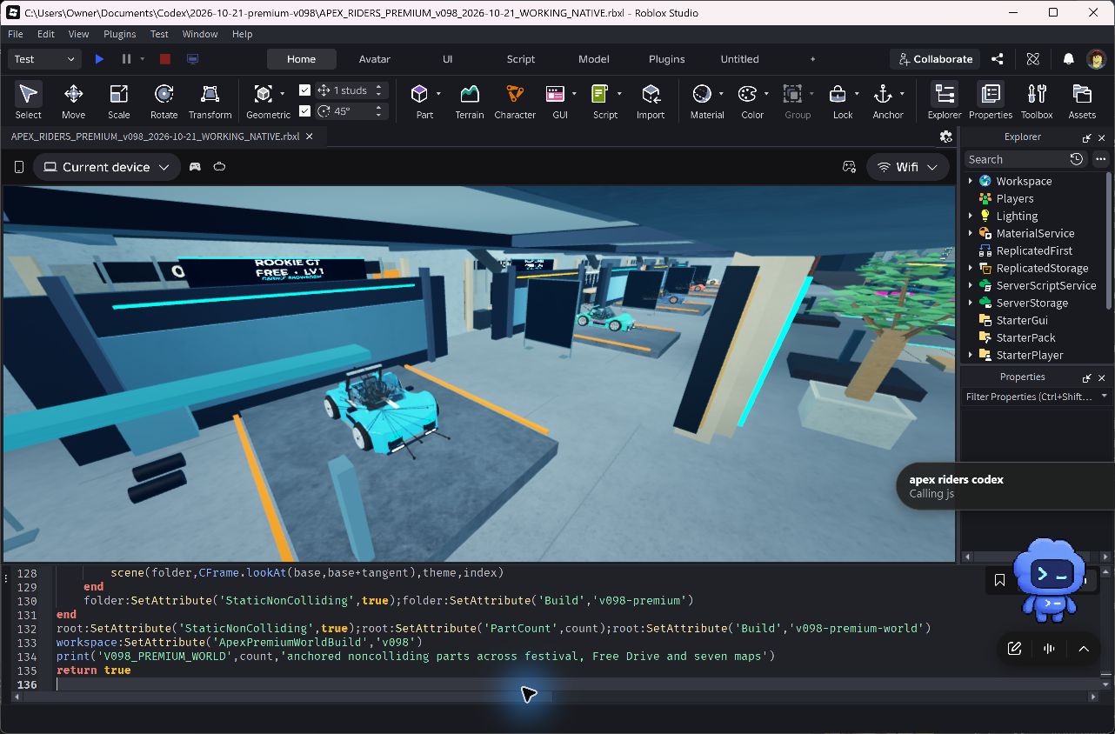The height and width of the screenshot is (734, 1115).
Task: Expand the ReplicatedStorage node
Action: 971,268
